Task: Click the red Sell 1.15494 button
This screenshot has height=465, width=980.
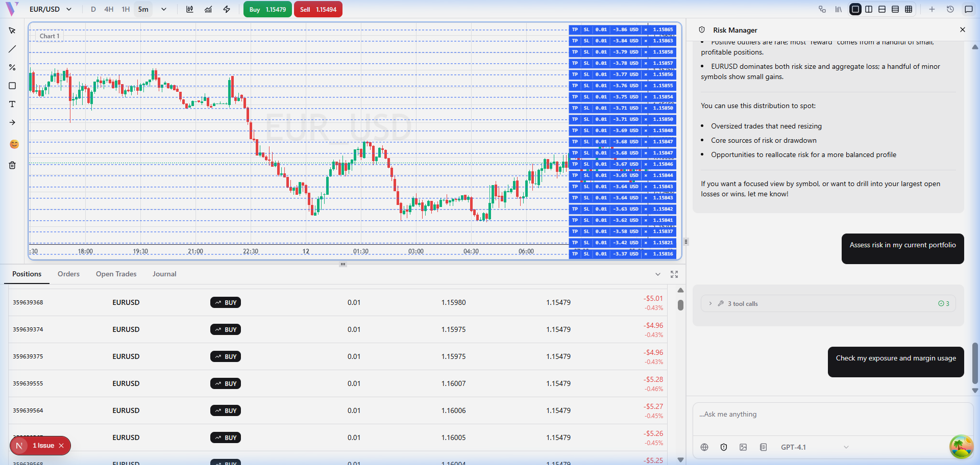Action: 318,9
